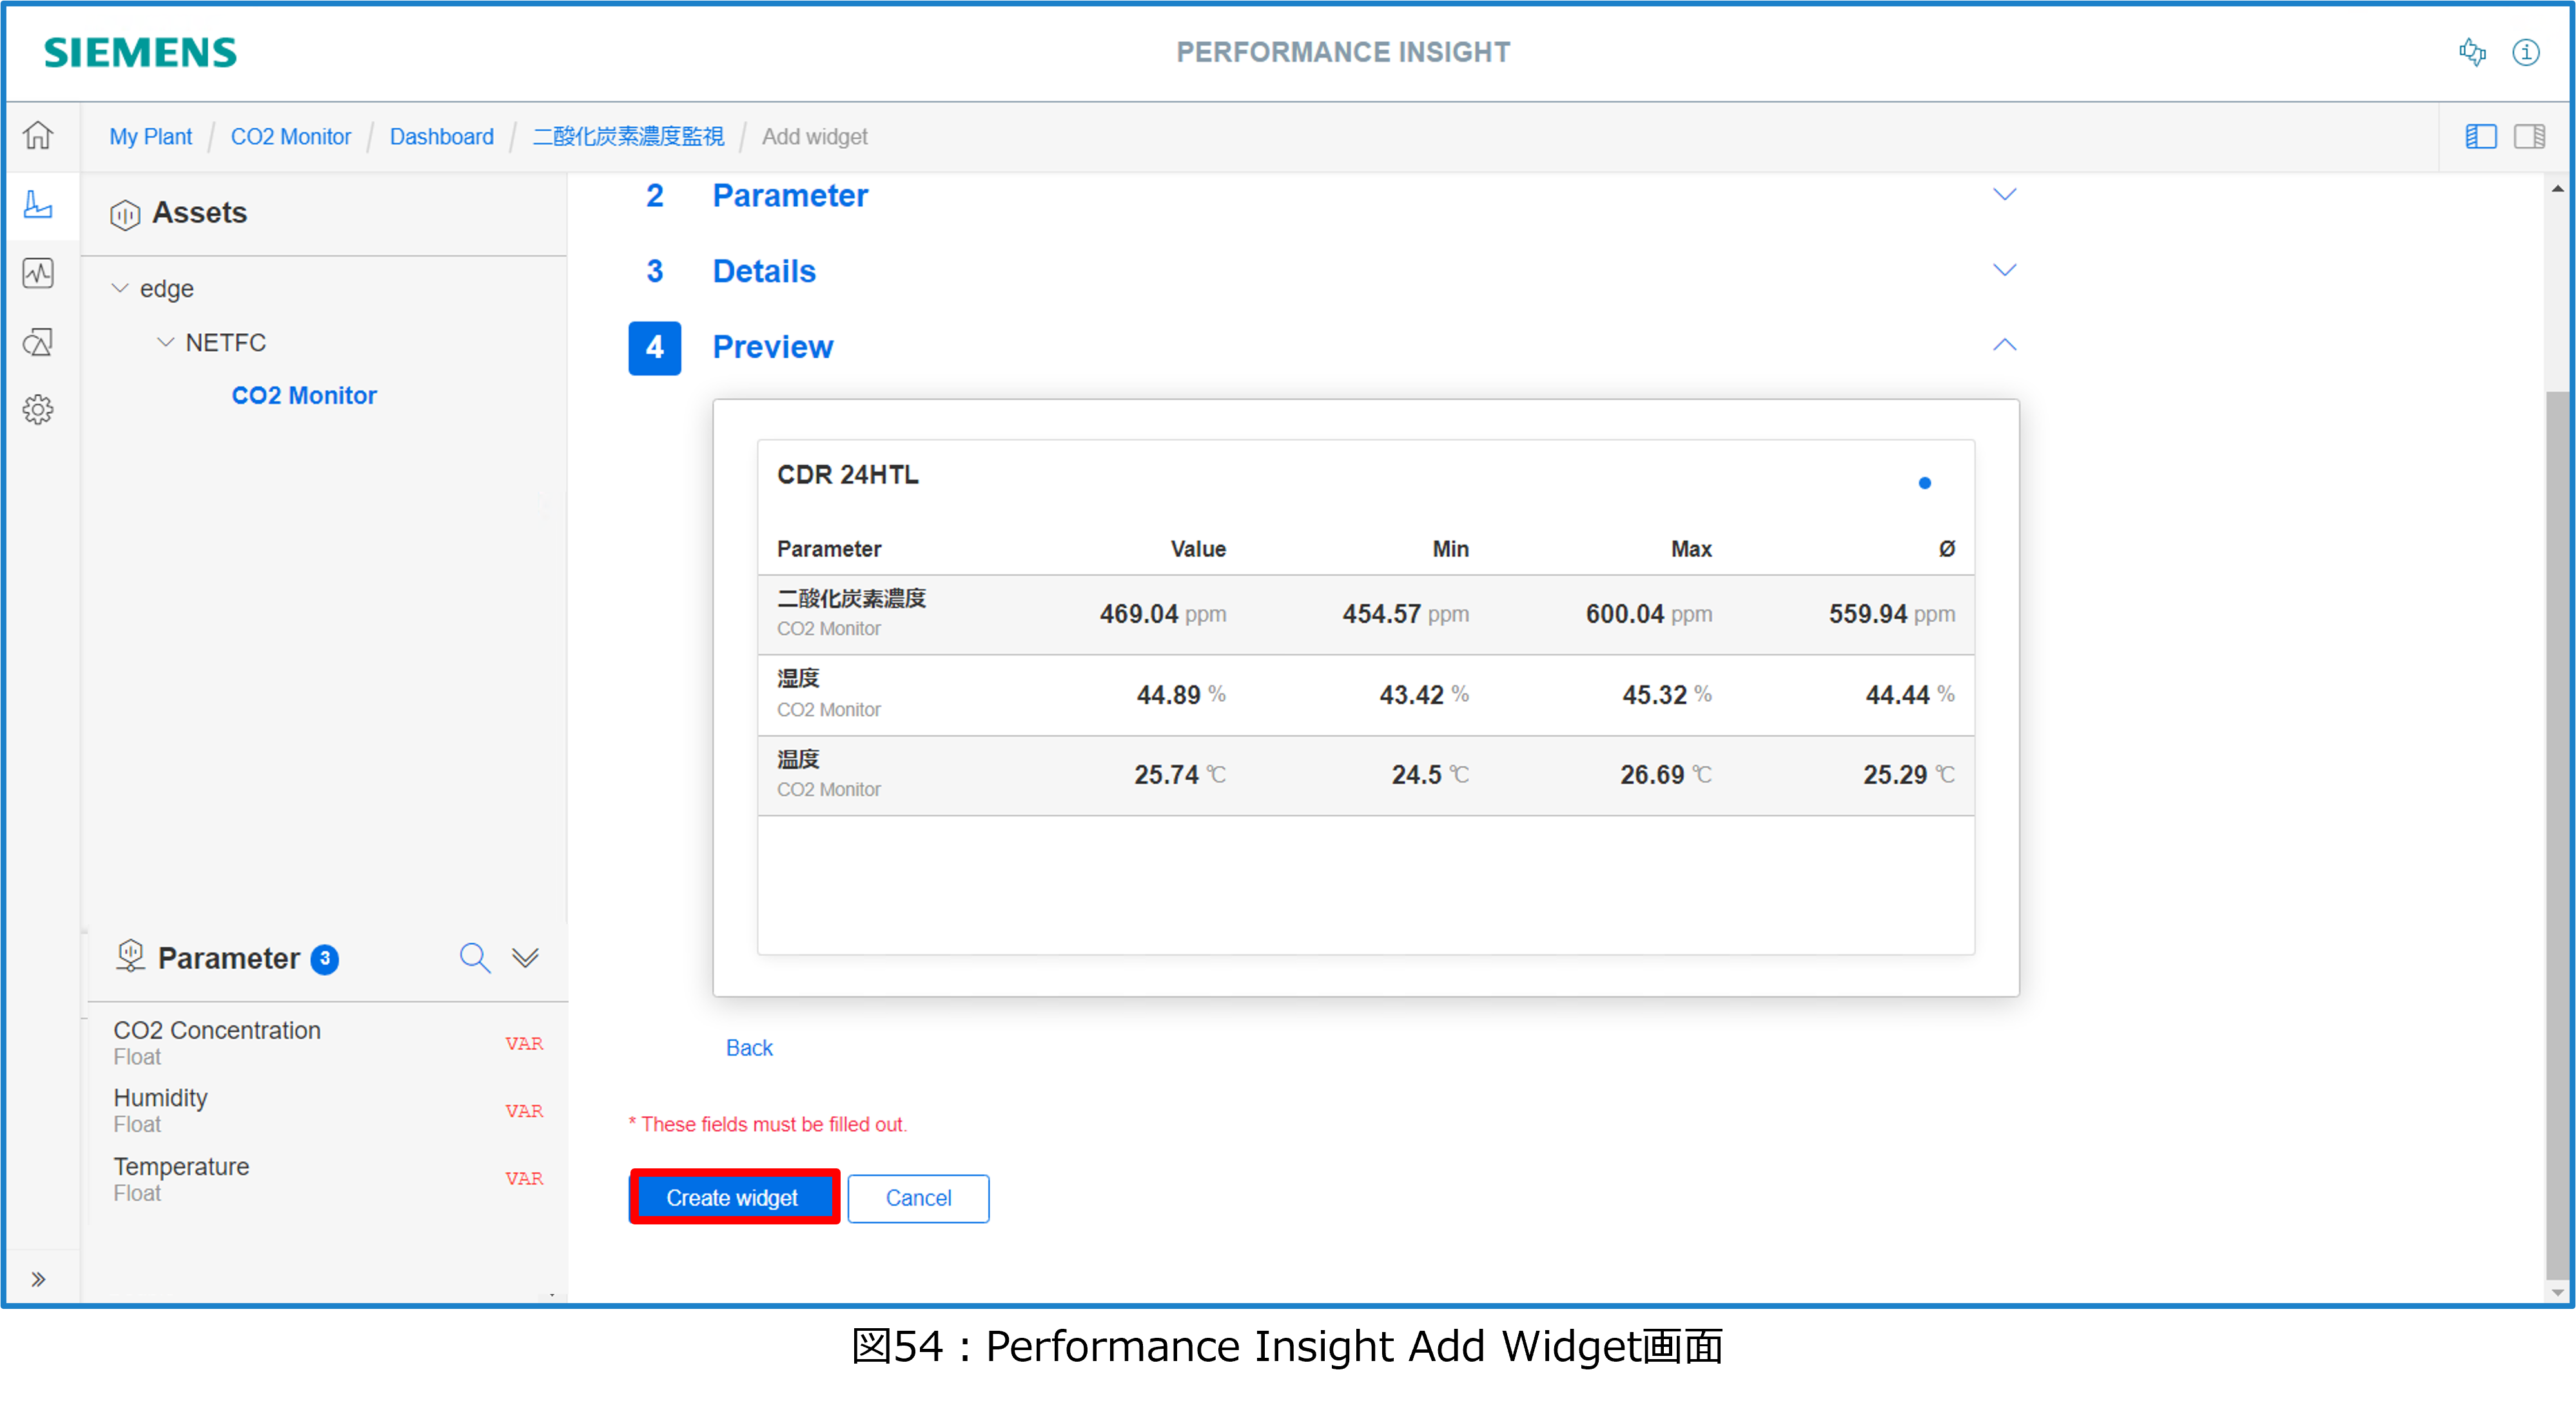Click the Create widget button
Image resolution: width=2576 pixels, height=1401 pixels.
[x=733, y=1197]
